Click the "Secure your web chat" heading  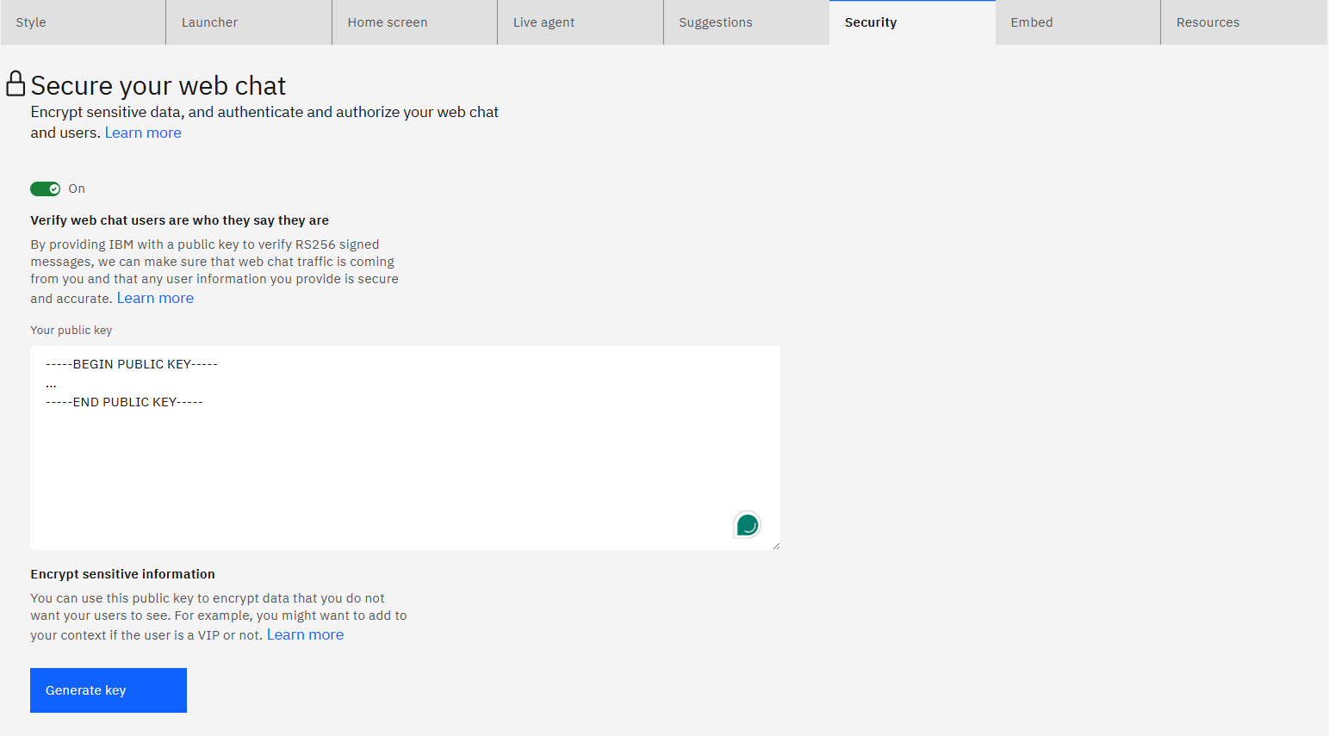tap(158, 86)
